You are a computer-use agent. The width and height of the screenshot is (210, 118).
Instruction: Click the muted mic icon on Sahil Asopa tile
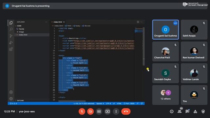pyautogui.click(x=204, y=23)
